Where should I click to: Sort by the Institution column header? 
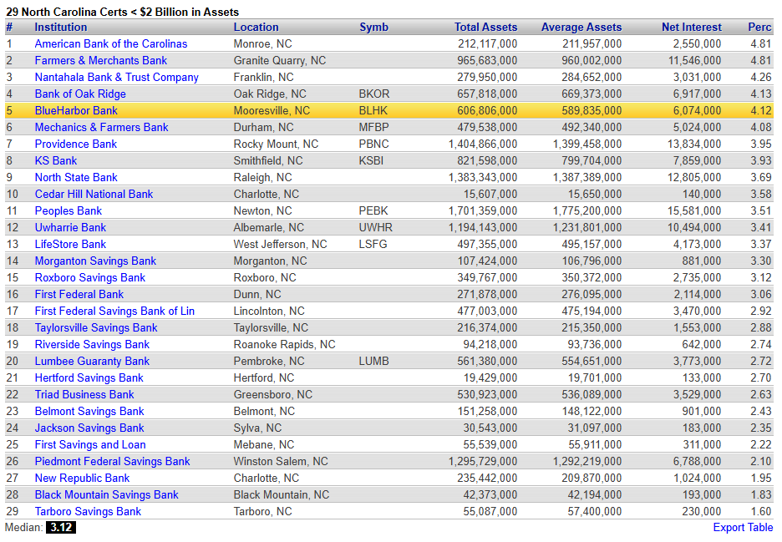[x=60, y=28]
